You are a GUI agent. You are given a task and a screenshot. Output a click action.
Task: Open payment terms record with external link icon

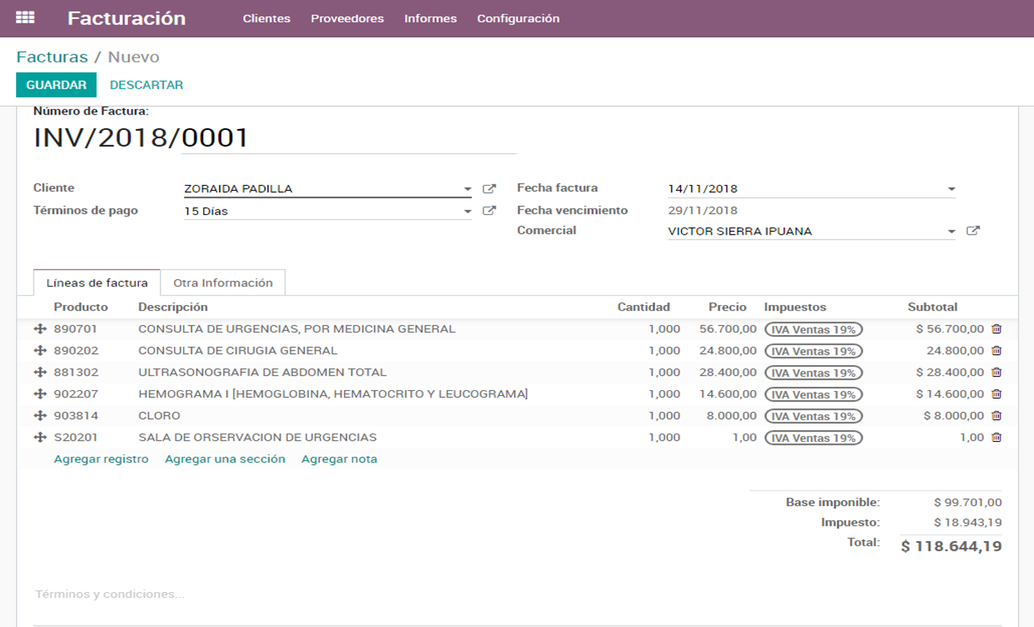489,210
